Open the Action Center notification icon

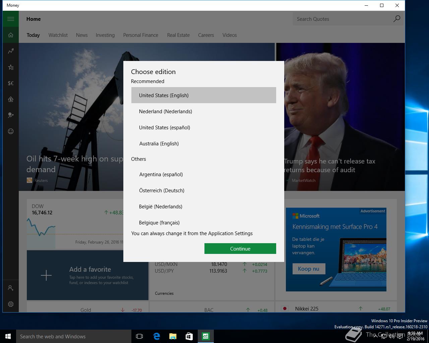400,336
